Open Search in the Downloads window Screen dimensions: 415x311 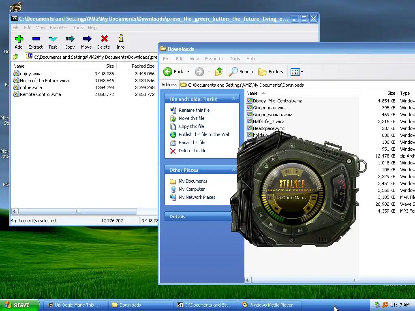coord(241,72)
